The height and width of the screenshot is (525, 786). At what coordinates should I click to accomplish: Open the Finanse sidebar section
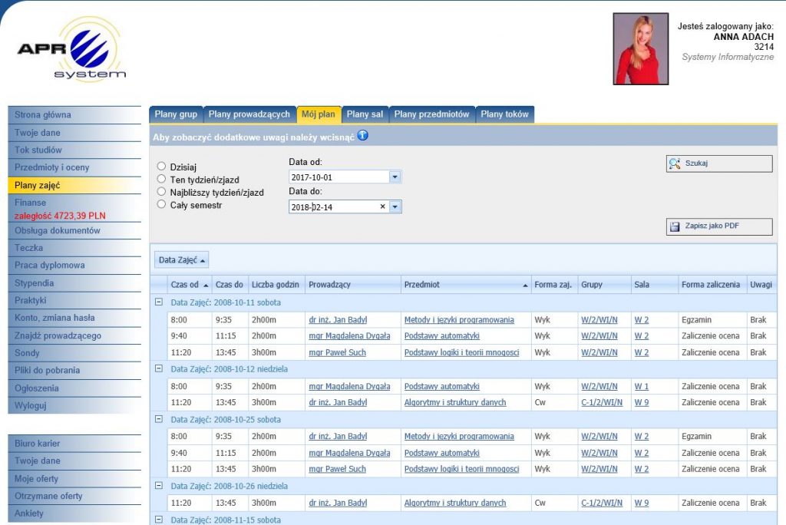(30, 203)
